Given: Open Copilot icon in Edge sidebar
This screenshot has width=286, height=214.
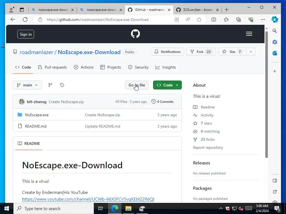Looking at the screenshot, I should click(275, 20).
